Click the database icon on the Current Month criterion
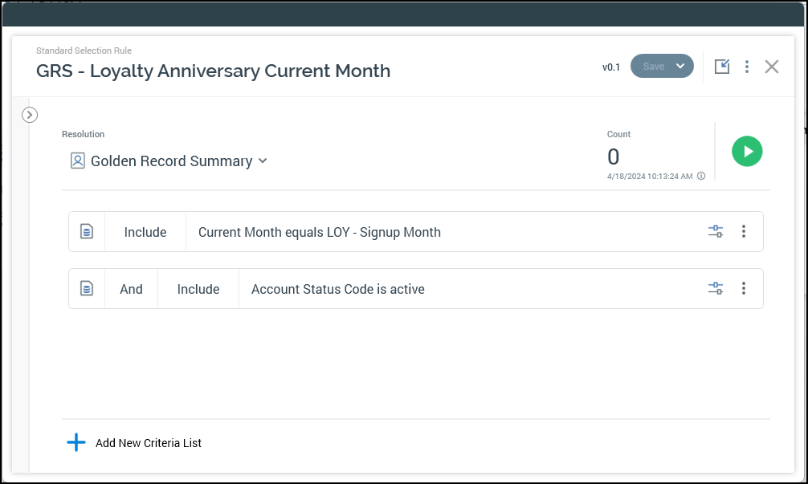Screen dimensions: 808x484 click(87, 232)
